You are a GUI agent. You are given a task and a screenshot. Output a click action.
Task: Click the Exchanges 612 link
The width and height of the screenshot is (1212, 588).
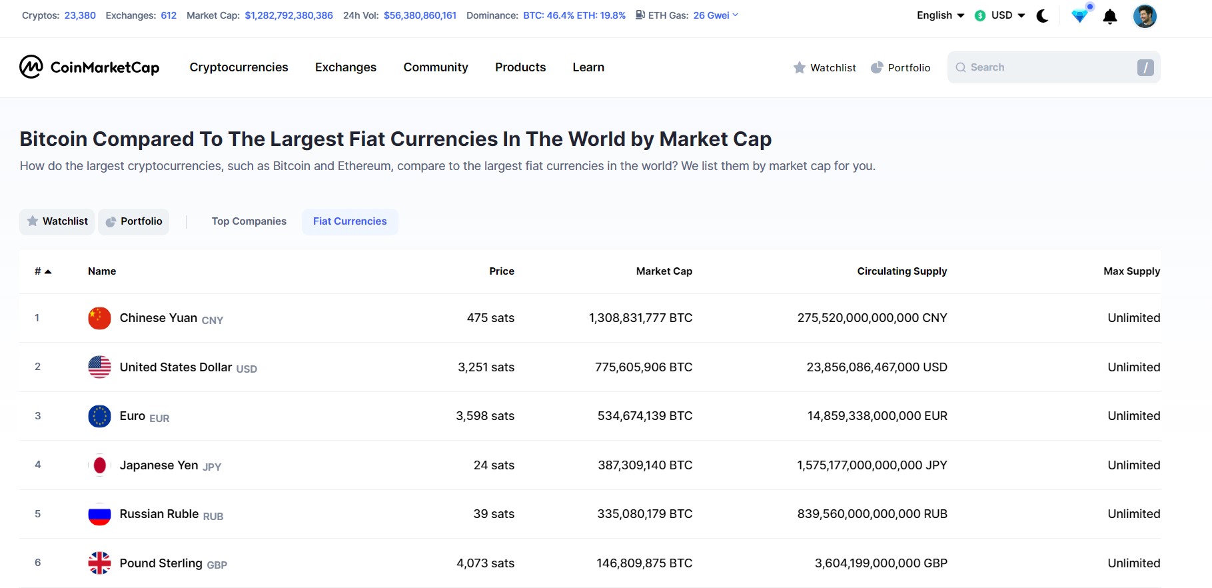169,15
